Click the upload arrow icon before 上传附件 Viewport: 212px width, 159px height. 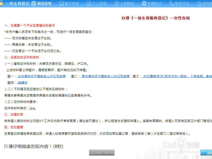click(x=117, y=3)
